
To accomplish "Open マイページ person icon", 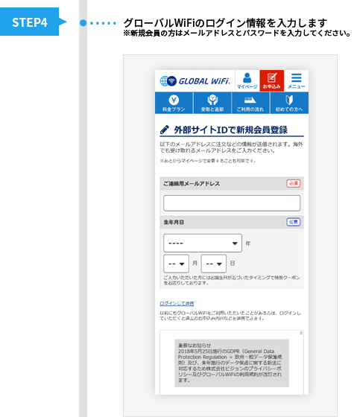I will point(247,81).
